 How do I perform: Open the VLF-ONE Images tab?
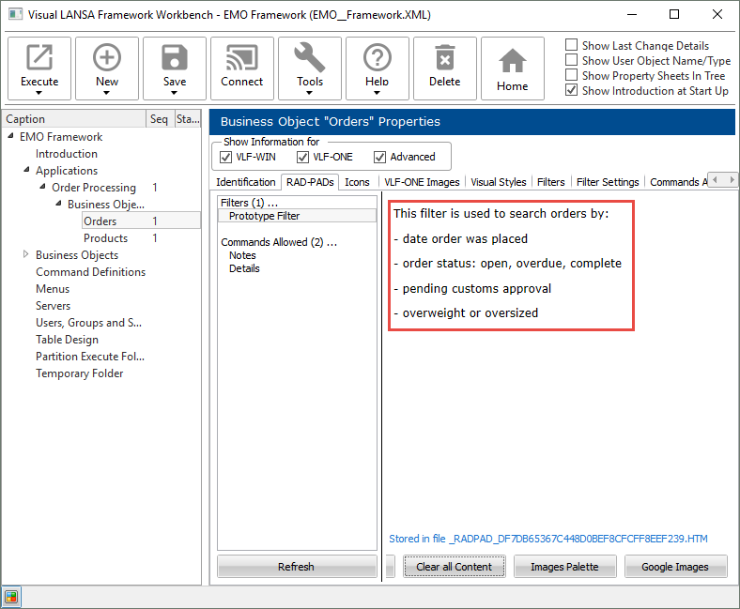(x=422, y=182)
